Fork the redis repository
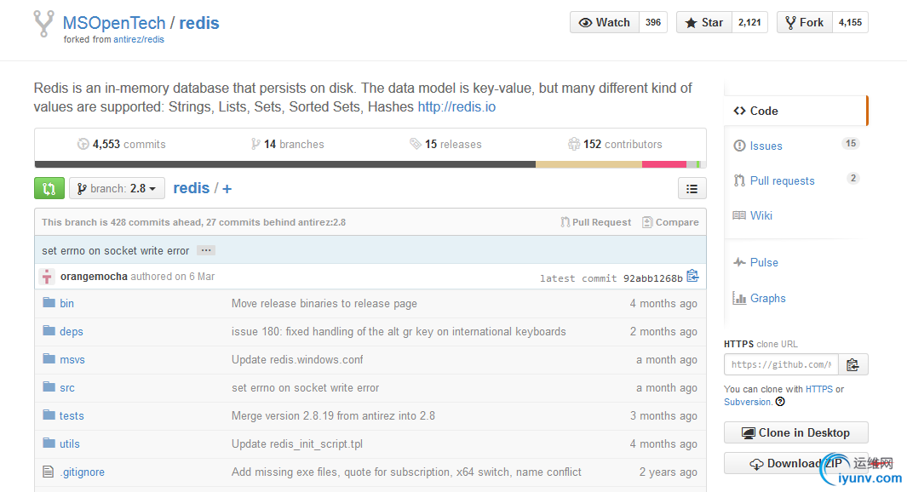907x492 pixels. click(805, 22)
